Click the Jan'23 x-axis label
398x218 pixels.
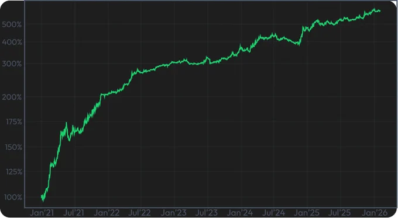click(x=174, y=212)
